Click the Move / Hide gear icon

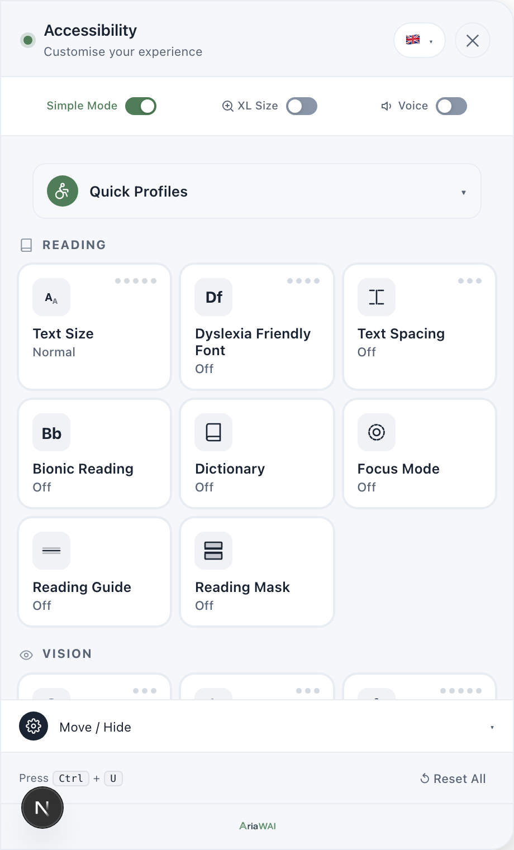[x=34, y=726]
